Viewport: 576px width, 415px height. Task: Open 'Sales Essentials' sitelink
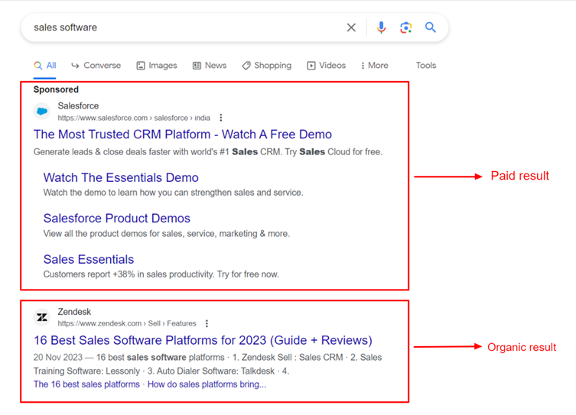click(89, 259)
